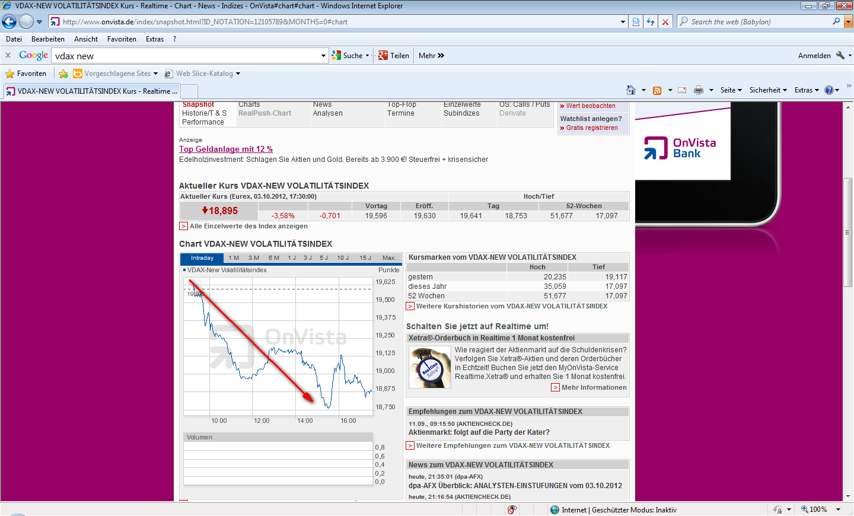The height and width of the screenshot is (516, 854).
Task: Click the status bar privacy eye icon
Action: 512,509
